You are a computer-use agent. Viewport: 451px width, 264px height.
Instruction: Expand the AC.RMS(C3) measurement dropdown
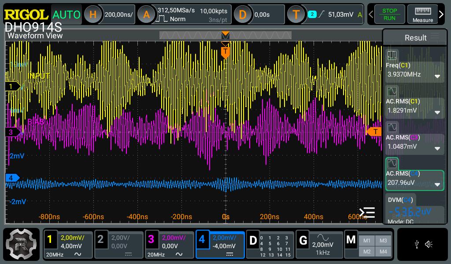[437, 149]
